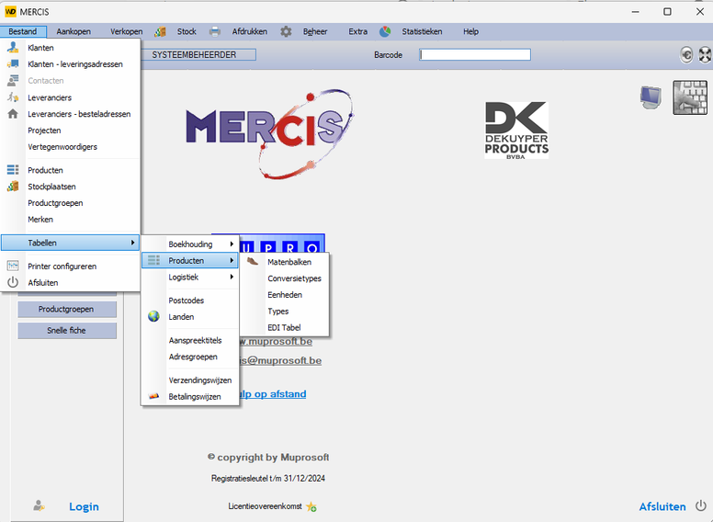Click the muprosoft.be email link
This screenshot has height=522, width=713.
(x=280, y=360)
